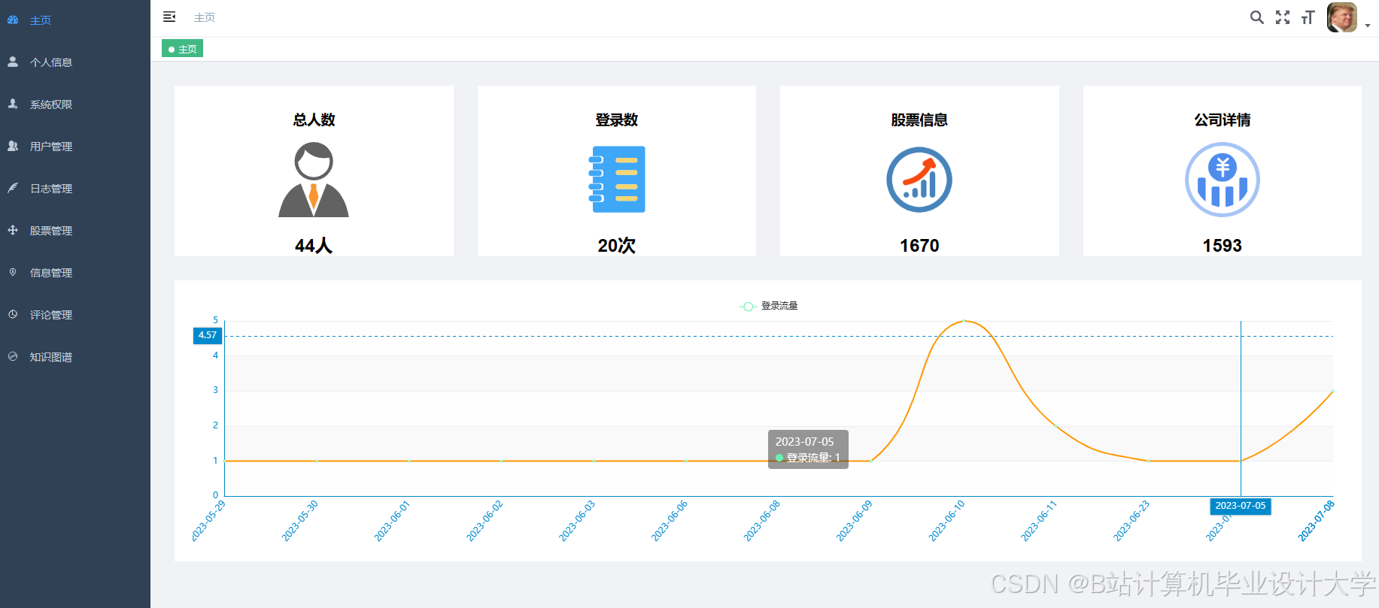The image size is (1379, 608).
Task: Click the 44人 value
Action: (314, 246)
